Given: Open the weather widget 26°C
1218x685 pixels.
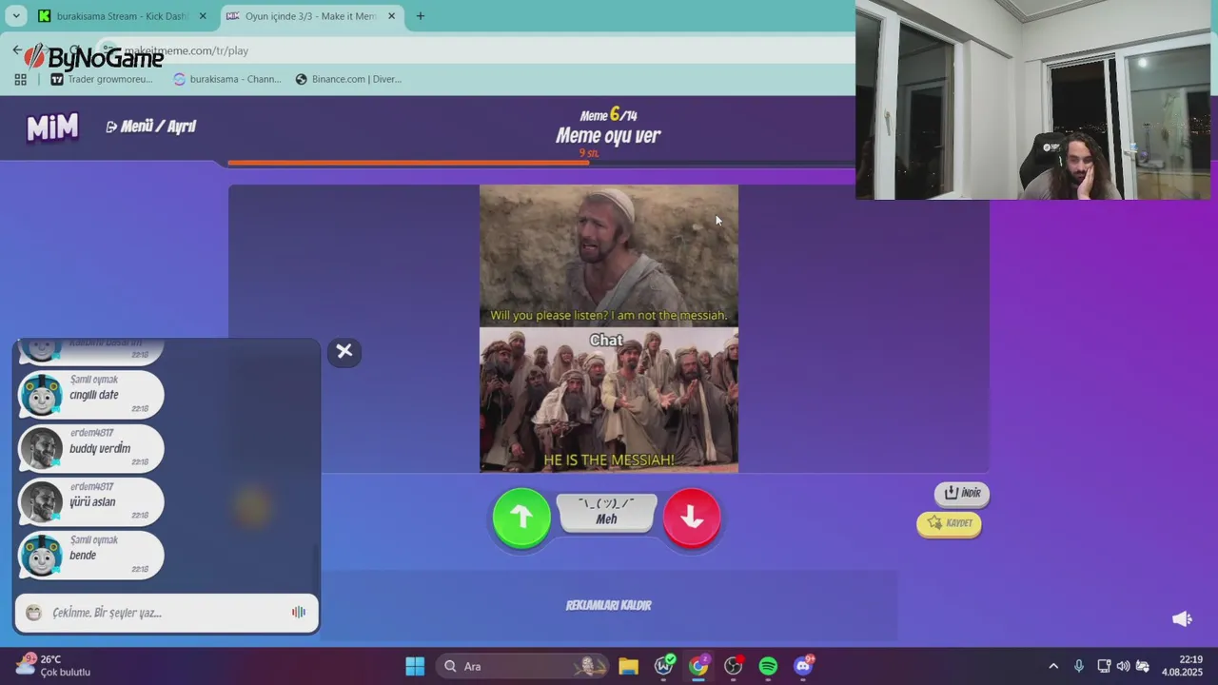Looking at the screenshot, I should tap(53, 665).
